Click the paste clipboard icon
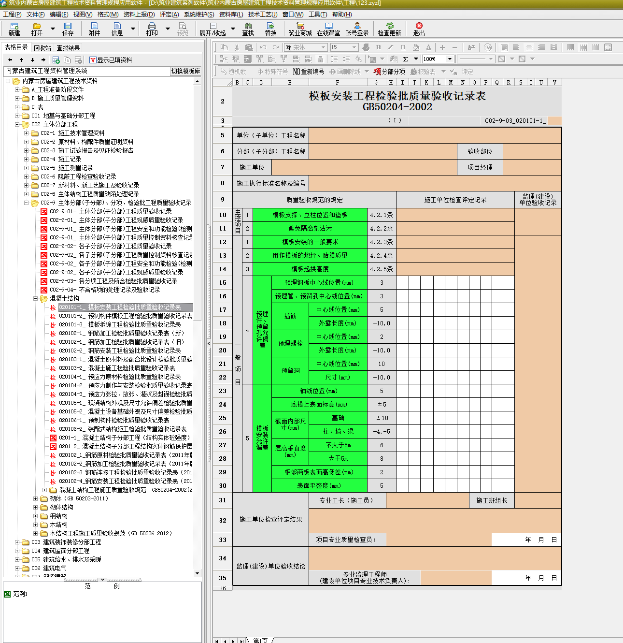Image resolution: width=623 pixels, height=643 pixels. (x=249, y=47)
